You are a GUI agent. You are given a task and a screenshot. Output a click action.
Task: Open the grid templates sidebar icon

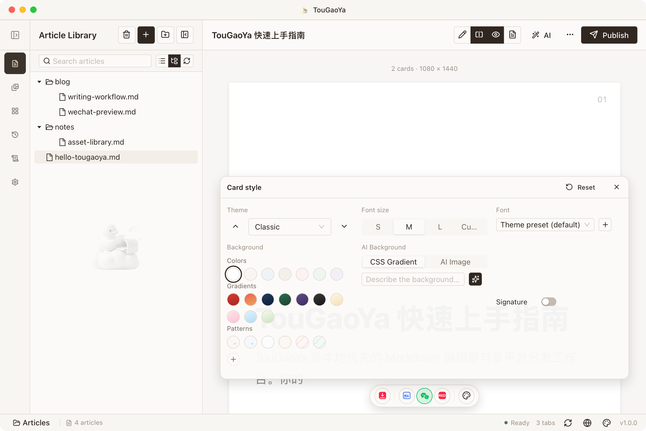pyautogui.click(x=15, y=111)
